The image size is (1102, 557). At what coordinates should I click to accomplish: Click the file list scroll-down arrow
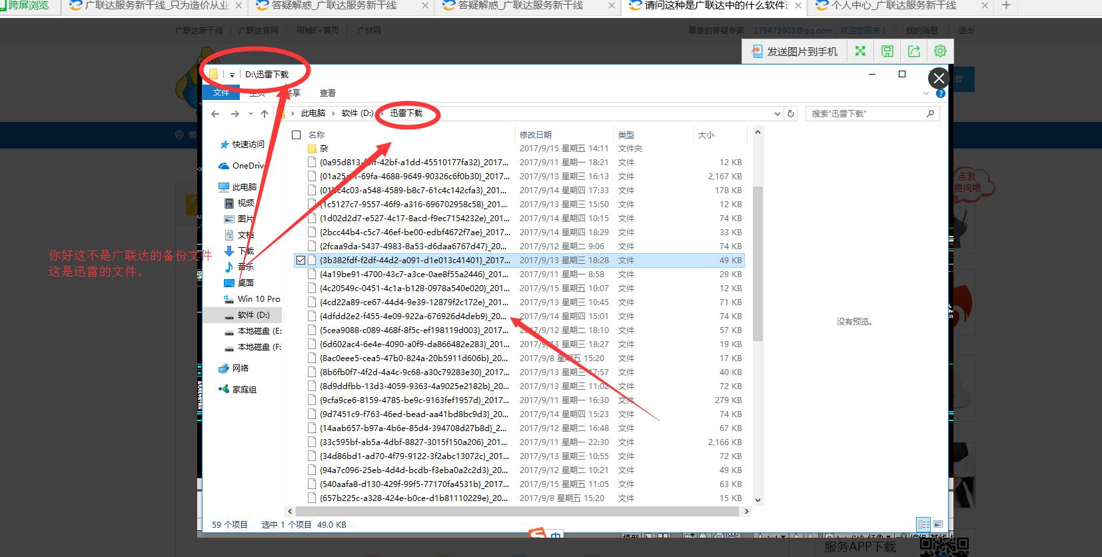click(x=758, y=500)
